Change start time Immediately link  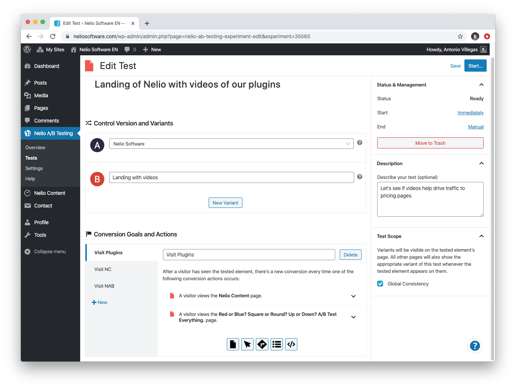[x=471, y=112]
